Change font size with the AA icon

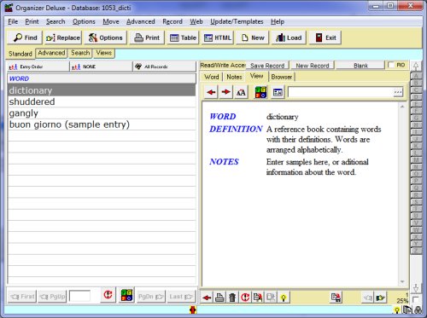point(241,92)
